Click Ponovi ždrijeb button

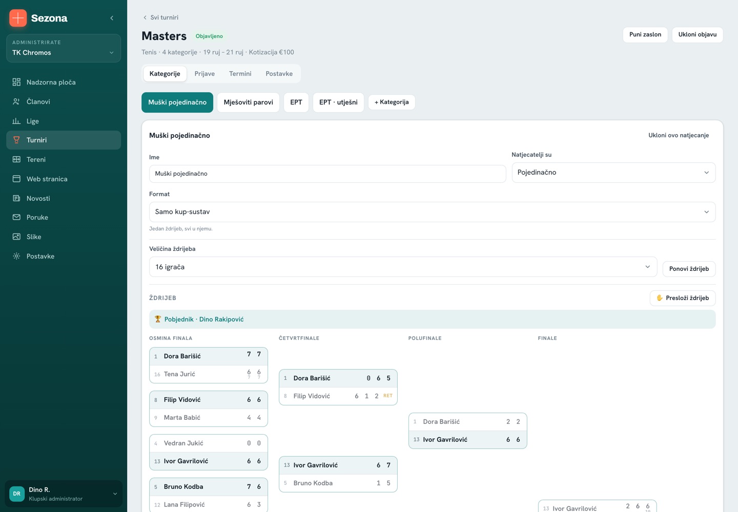point(689,269)
